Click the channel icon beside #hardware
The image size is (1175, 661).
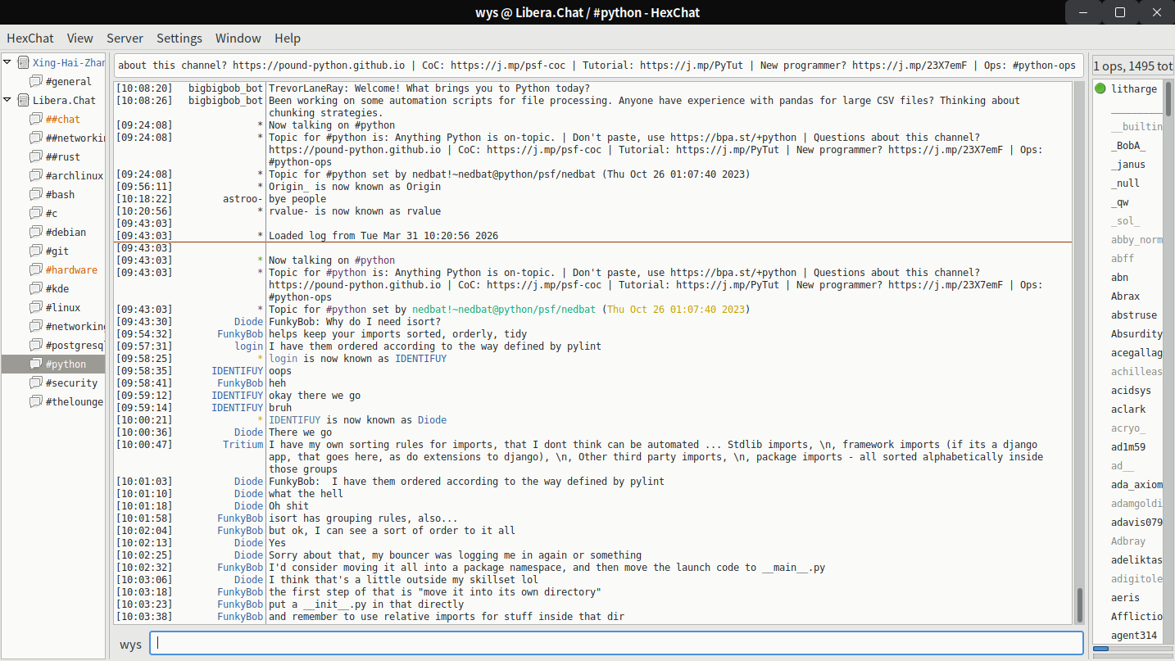35,269
